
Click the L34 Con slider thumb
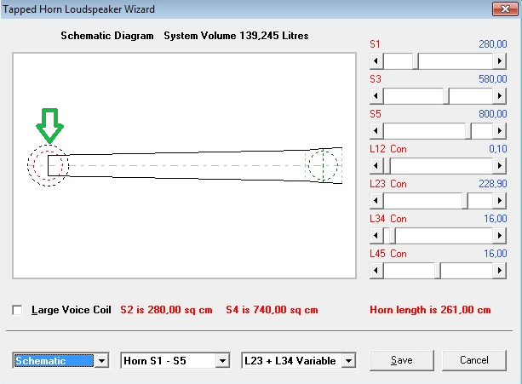coord(393,236)
